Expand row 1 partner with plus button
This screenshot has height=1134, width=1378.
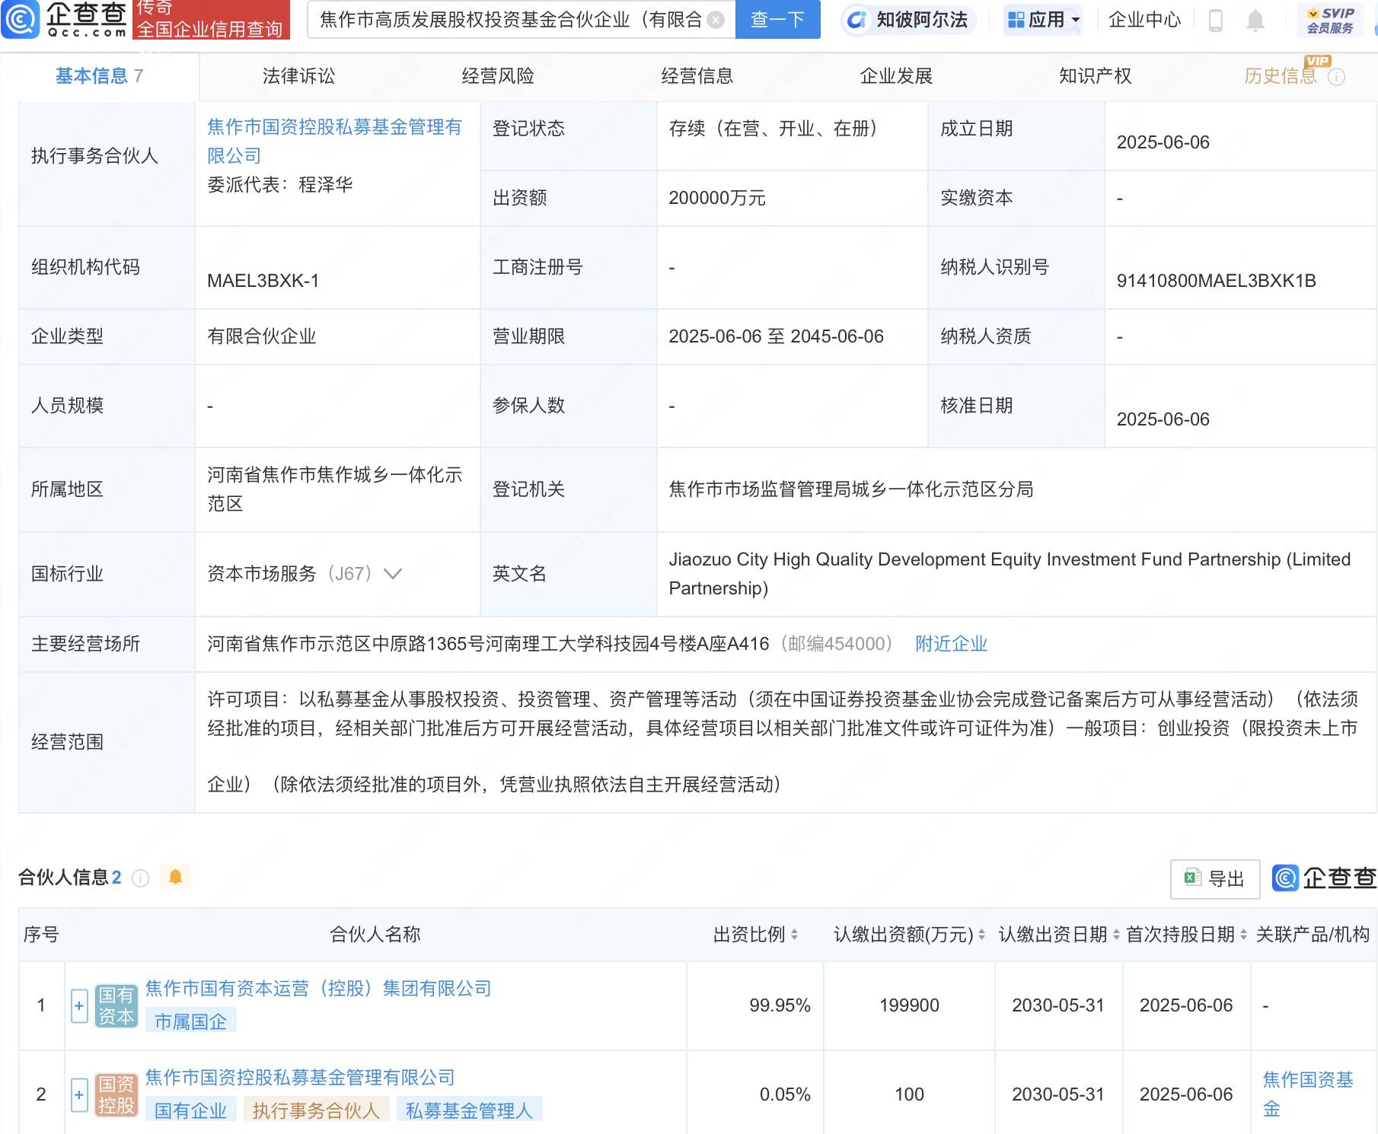[x=79, y=1005]
